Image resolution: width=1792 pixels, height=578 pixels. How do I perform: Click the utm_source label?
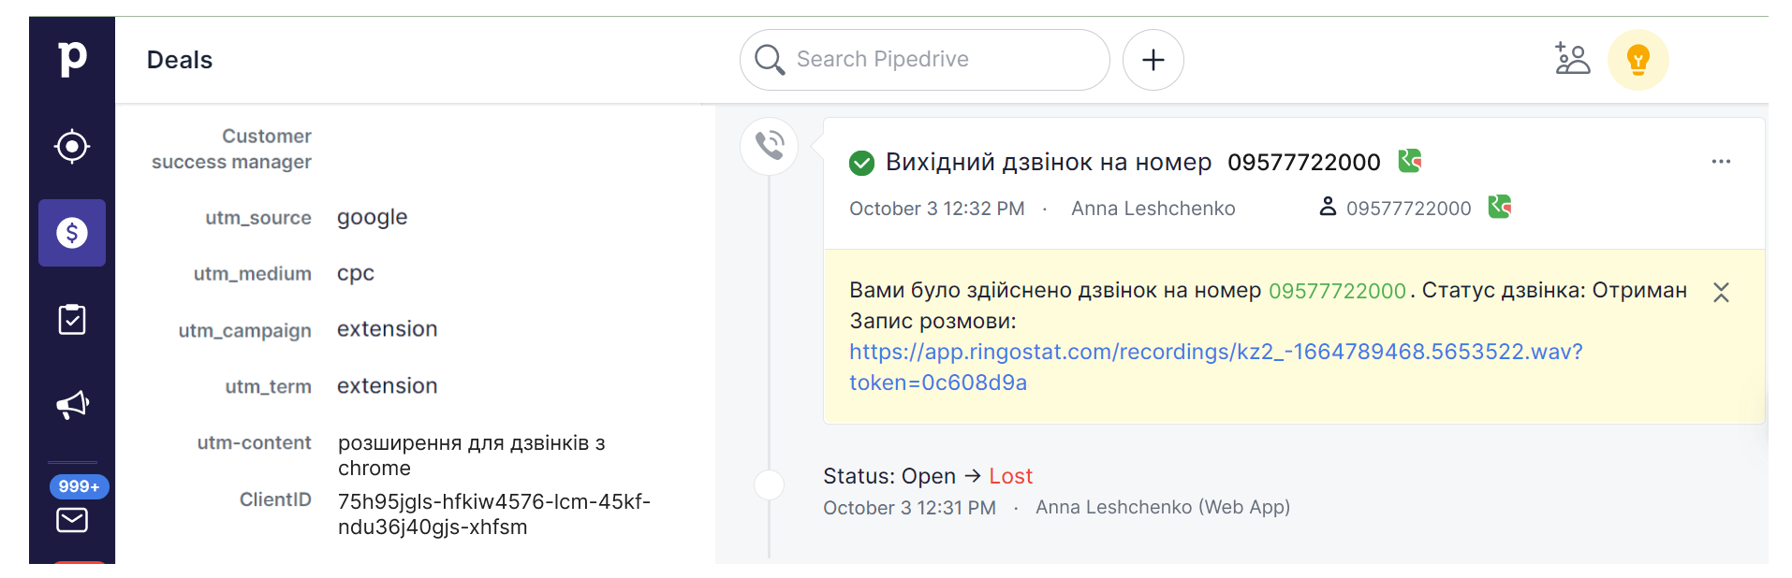258,218
